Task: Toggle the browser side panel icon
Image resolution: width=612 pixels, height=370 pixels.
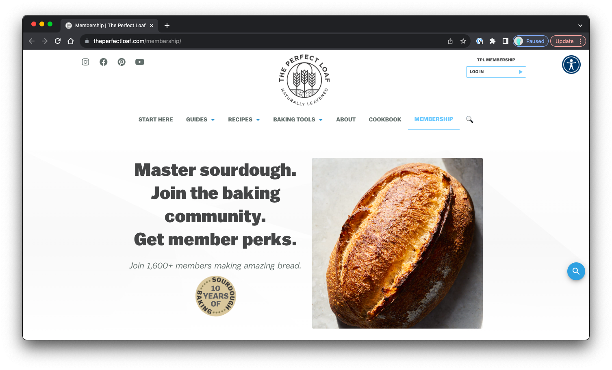Action: click(x=506, y=41)
